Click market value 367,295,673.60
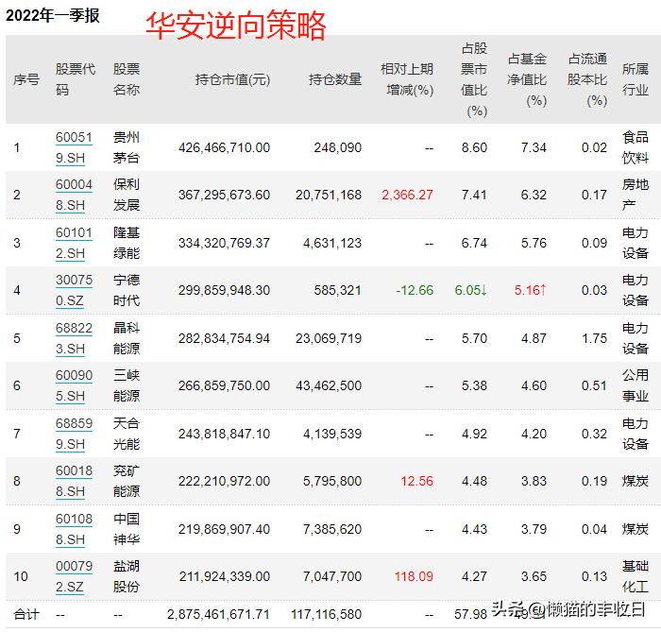 (224, 195)
